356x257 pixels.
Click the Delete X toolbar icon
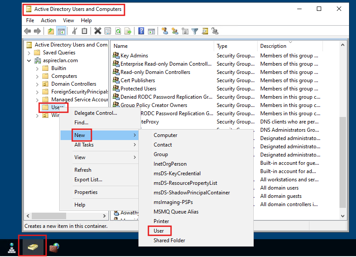97,31
